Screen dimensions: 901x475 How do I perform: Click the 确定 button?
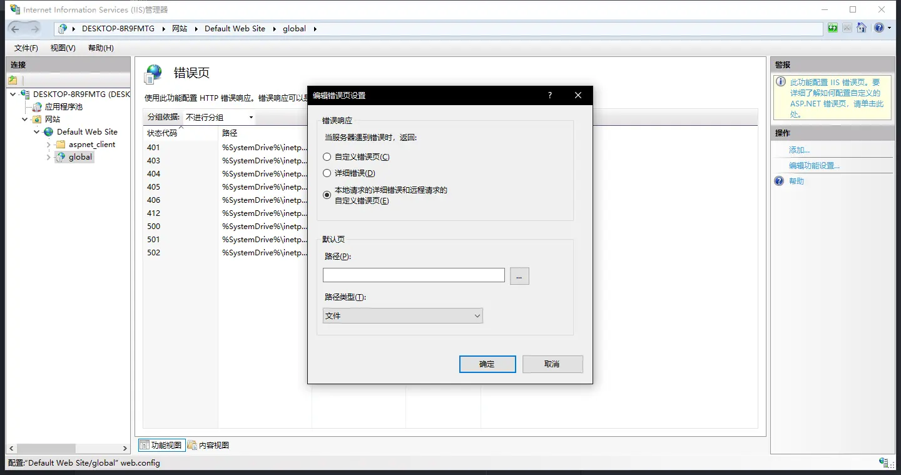[487, 364]
